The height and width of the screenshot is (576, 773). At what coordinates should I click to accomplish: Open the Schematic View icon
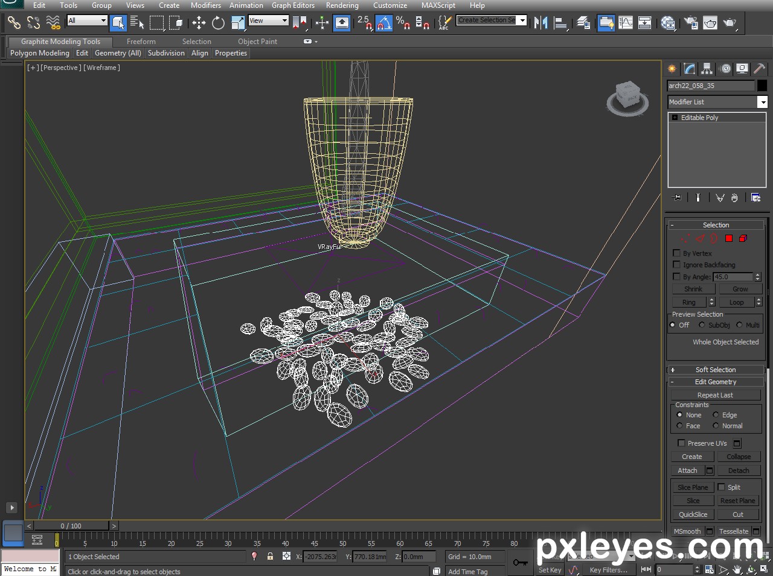click(644, 23)
